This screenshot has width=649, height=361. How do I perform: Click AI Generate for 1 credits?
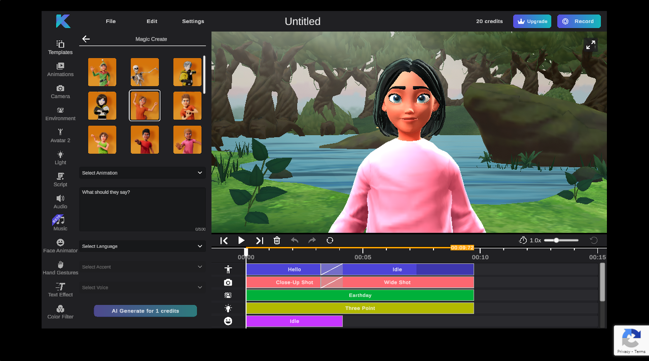pyautogui.click(x=146, y=311)
